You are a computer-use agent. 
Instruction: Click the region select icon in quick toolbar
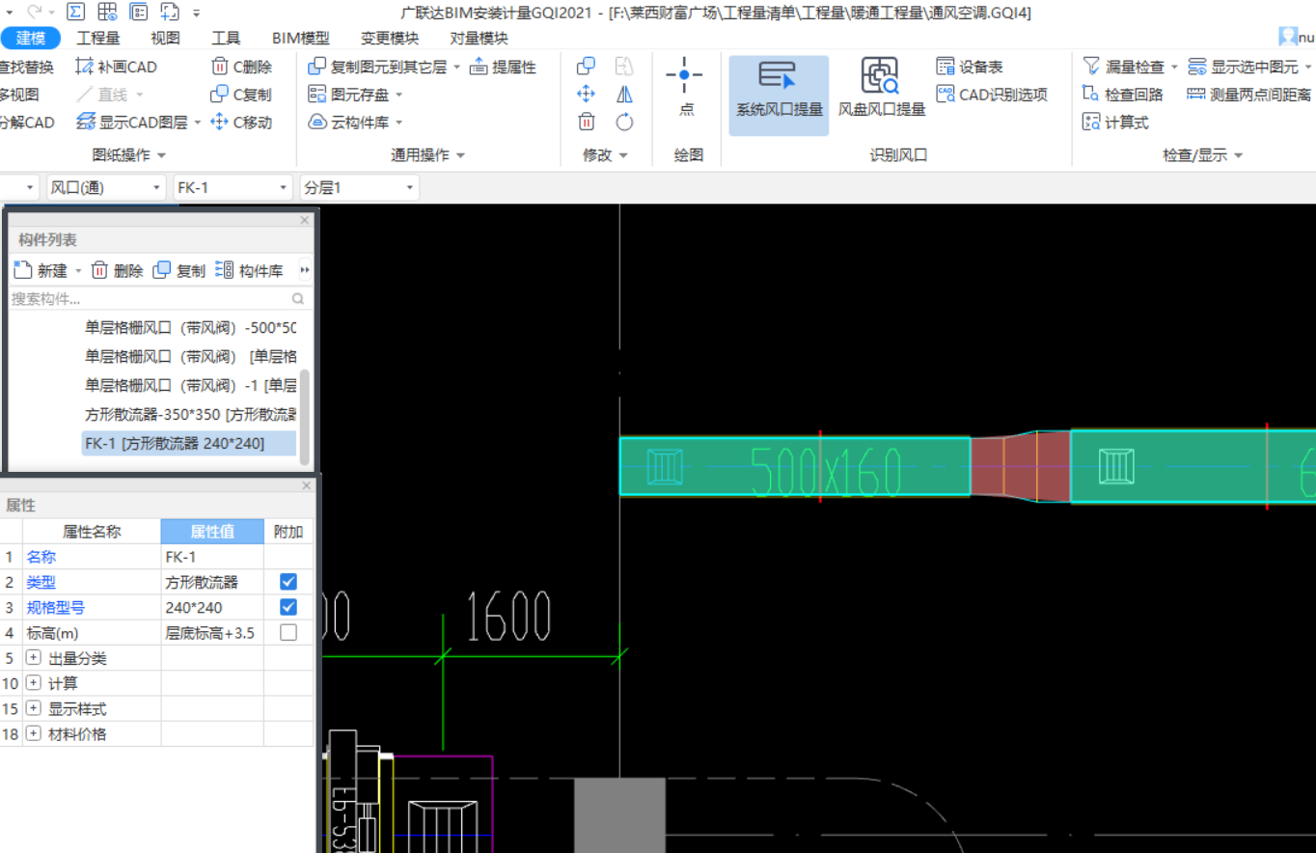170,13
